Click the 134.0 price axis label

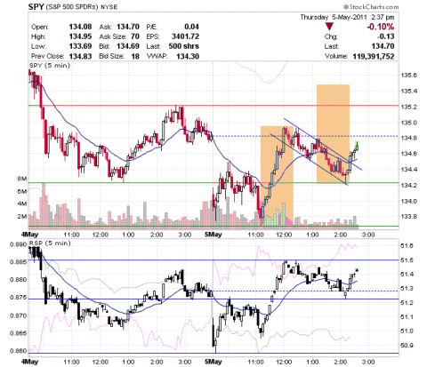[408, 201]
